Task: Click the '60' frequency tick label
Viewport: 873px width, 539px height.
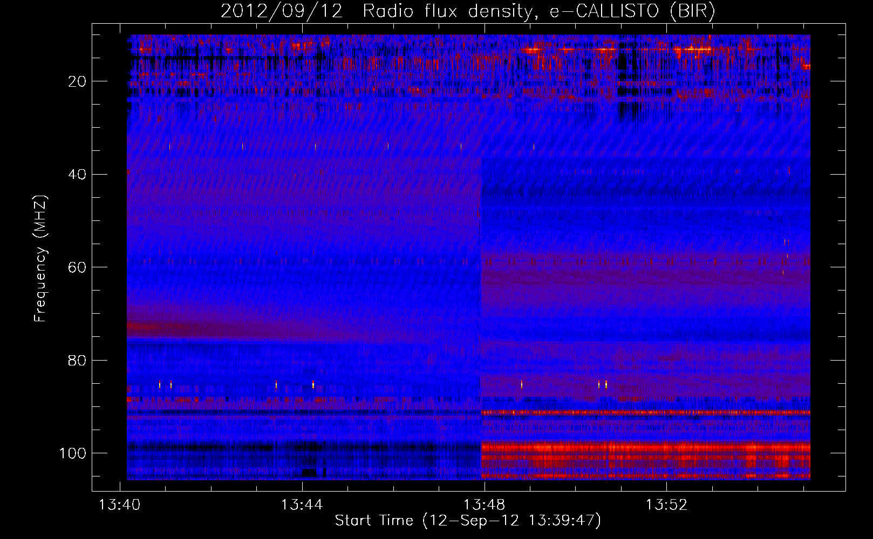Action: [78, 267]
